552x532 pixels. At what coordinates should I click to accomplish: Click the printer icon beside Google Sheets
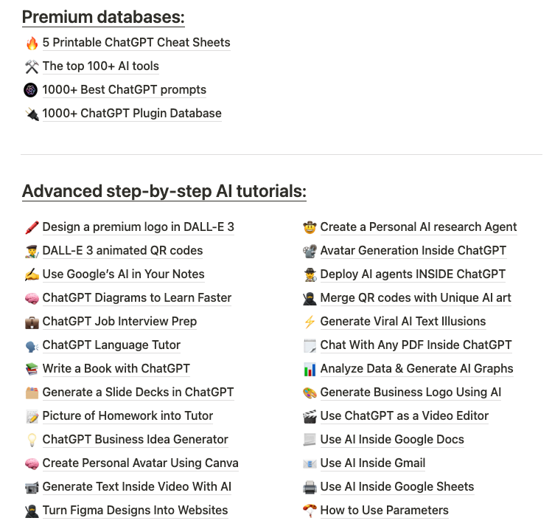310,487
